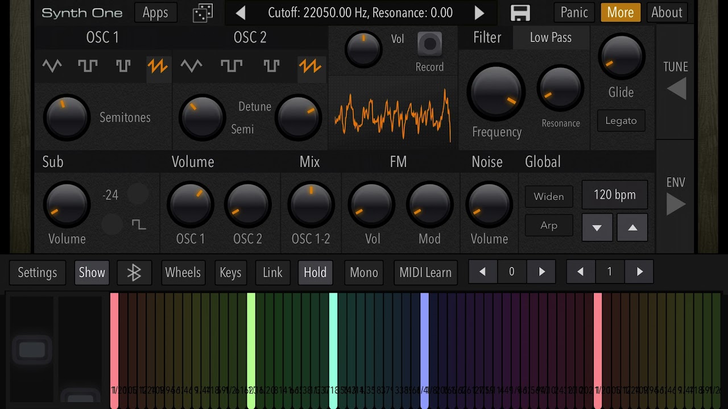The height and width of the screenshot is (409, 728).
Task: Click the random dice preset icon
Action: (202, 12)
